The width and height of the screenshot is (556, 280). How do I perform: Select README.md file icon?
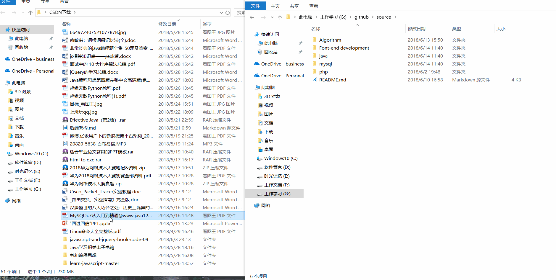click(315, 80)
